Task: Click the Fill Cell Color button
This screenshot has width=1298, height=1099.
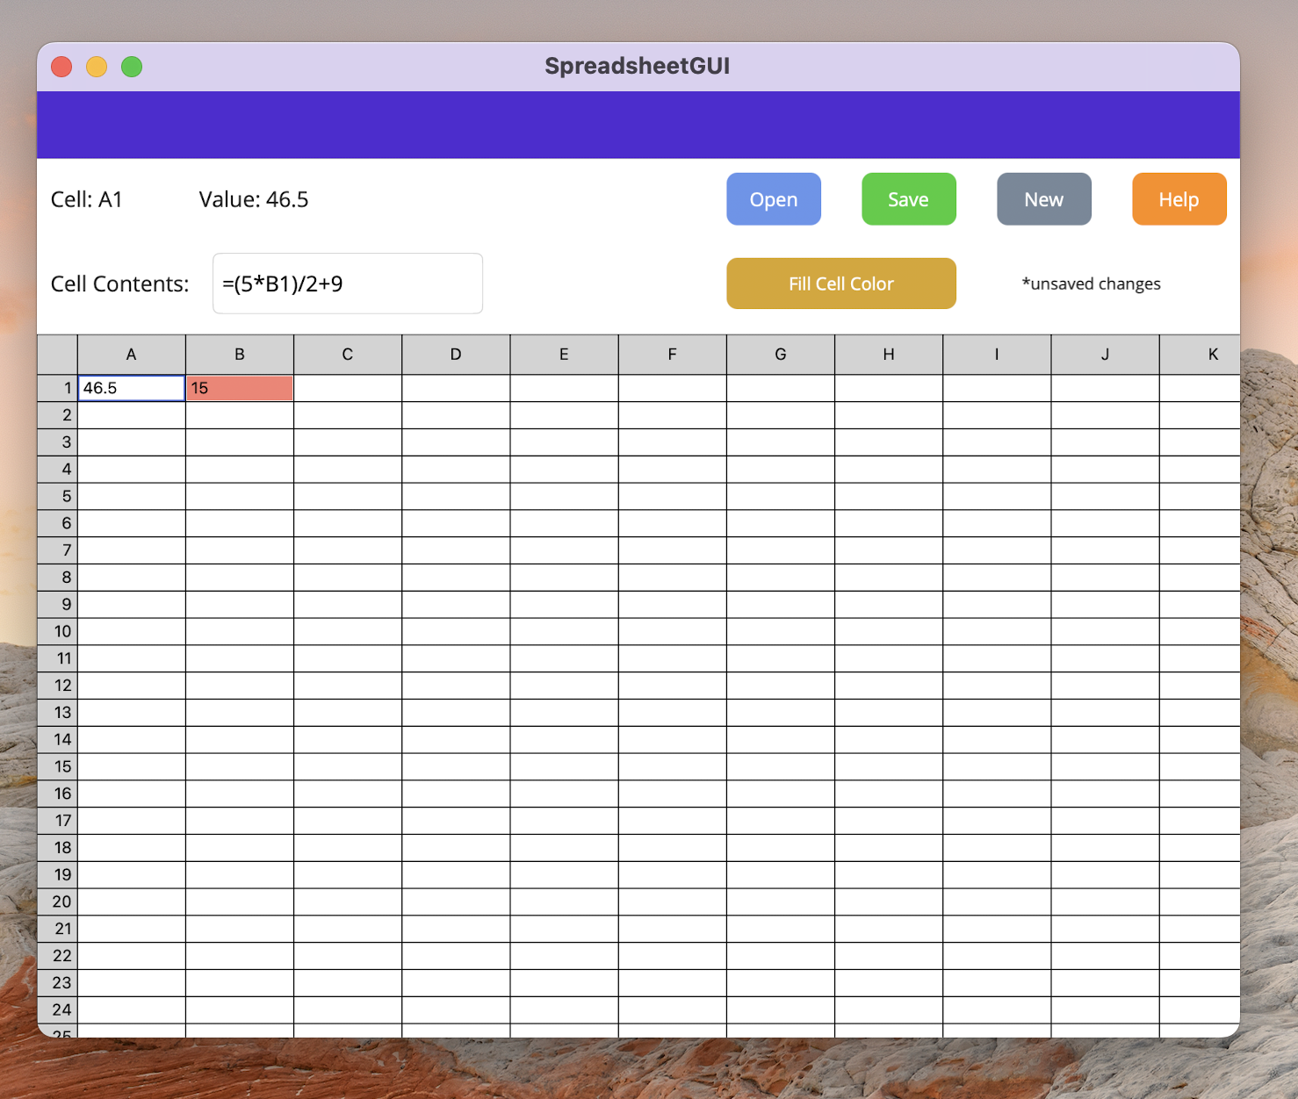Action: coord(840,284)
